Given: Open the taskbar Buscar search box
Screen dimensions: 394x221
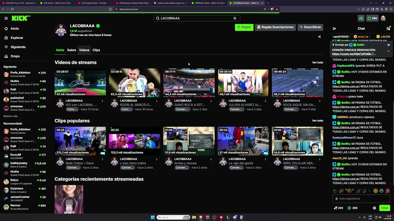Looking at the screenshot, I should coord(174,217).
